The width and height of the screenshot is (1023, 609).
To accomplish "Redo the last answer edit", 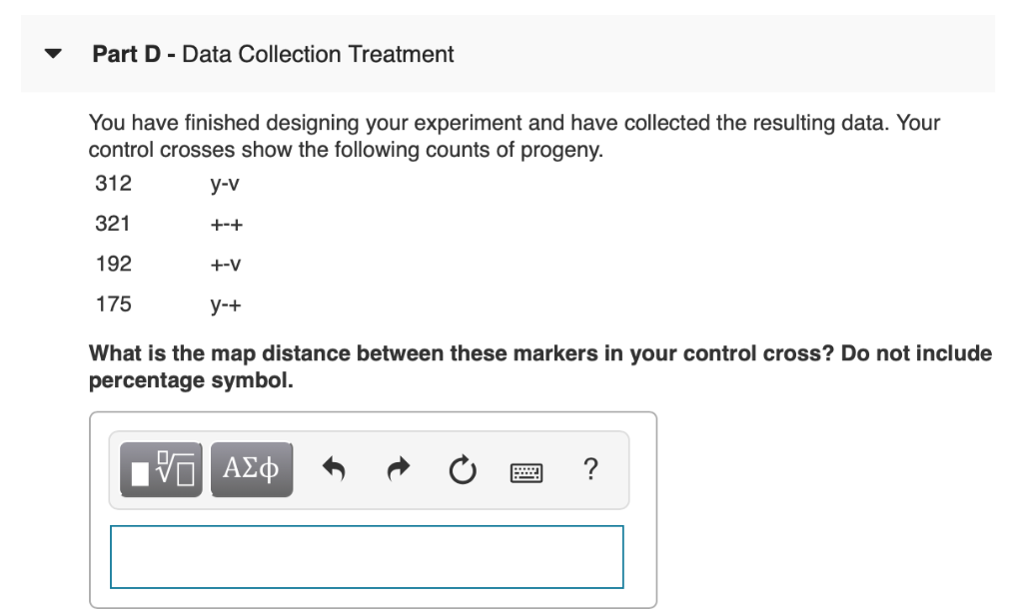I will coord(398,469).
